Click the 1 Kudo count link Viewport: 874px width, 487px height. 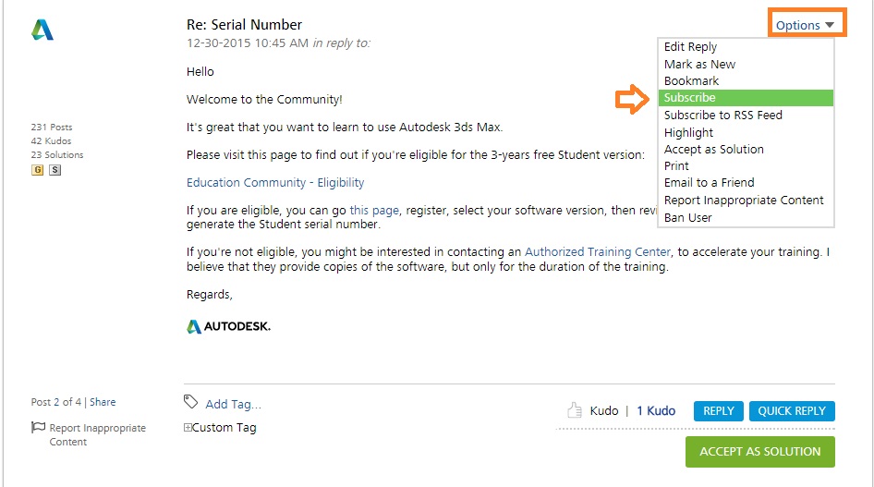pyautogui.click(x=656, y=411)
